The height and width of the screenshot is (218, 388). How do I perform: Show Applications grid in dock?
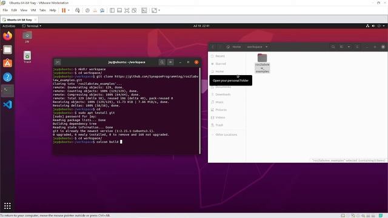[x=7, y=206]
